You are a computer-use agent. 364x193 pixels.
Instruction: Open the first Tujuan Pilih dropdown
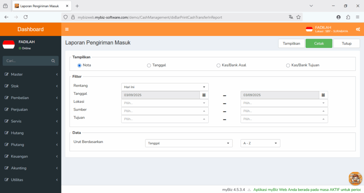point(165,119)
